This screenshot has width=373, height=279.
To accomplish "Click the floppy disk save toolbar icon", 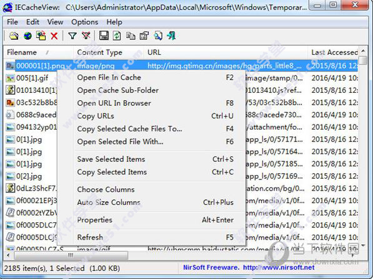I will pos(104,36).
